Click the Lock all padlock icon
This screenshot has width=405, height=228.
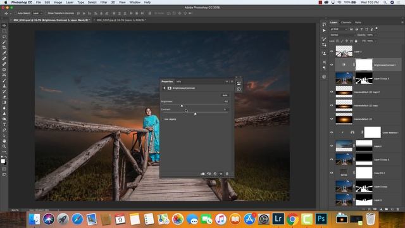(x=356, y=41)
